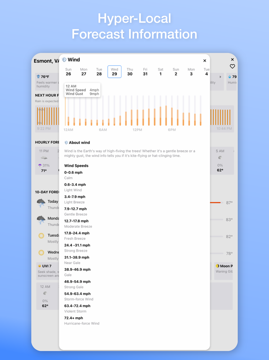This screenshot has width=269, height=360.
Task: Close the Wind detail panel
Action: [205, 61]
